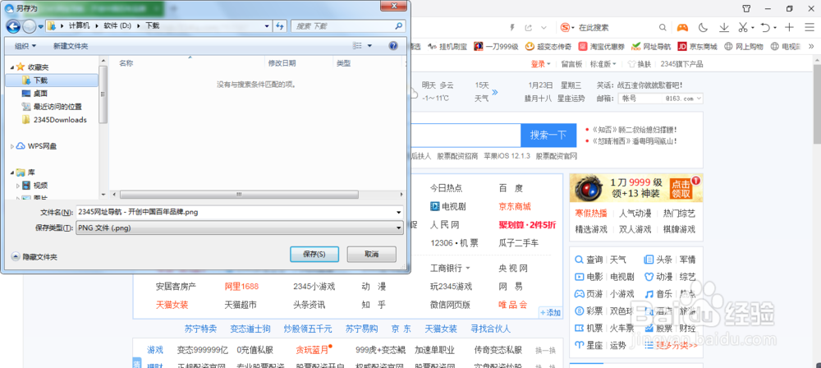The width and height of the screenshot is (821, 368).
Task: Open the 网址导航 bookmark
Action: [651, 47]
